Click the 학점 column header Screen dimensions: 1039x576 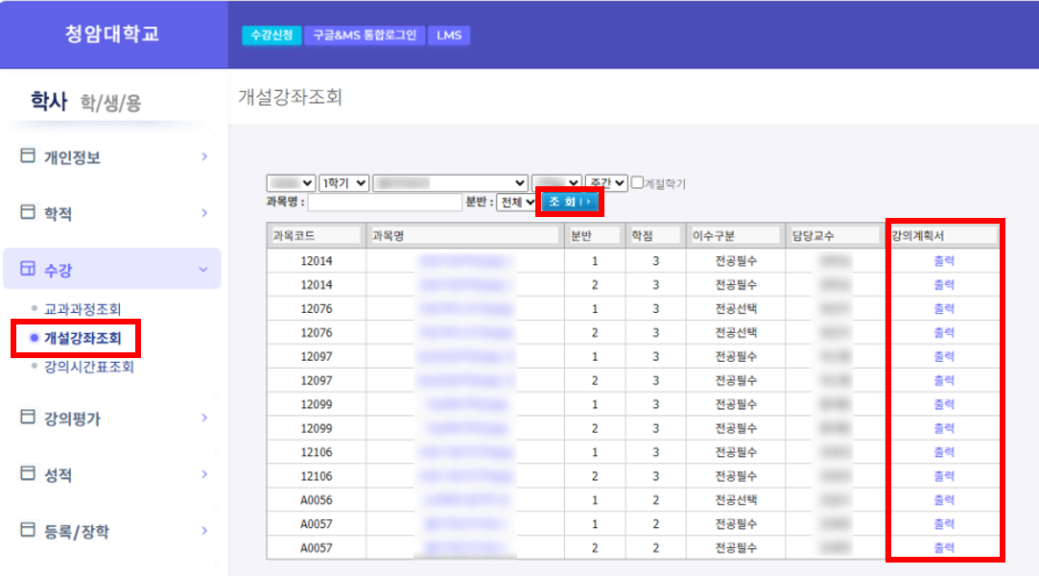pos(655,235)
